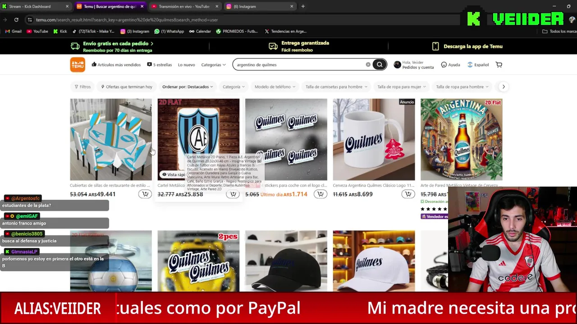577x324 pixels.
Task: Open the Todos los marcadores folder
Action: coord(559,31)
